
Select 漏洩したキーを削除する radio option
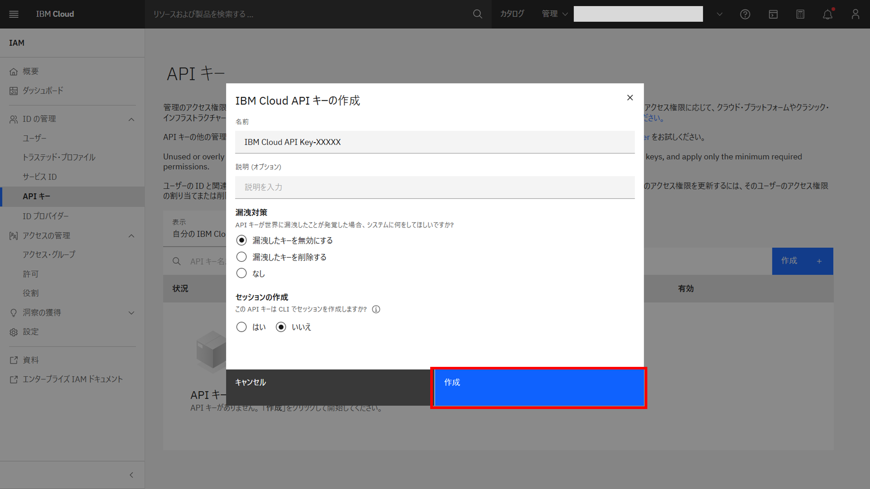(241, 257)
